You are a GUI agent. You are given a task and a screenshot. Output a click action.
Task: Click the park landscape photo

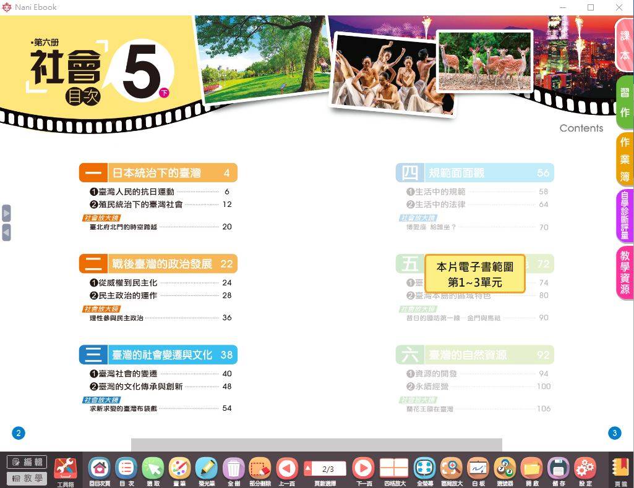click(263, 59)
